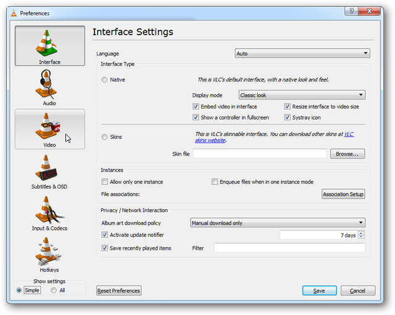395x315 pixels.
Task: Click the Skin file input field
Action: pyautogui.click(x=260, y=153)
